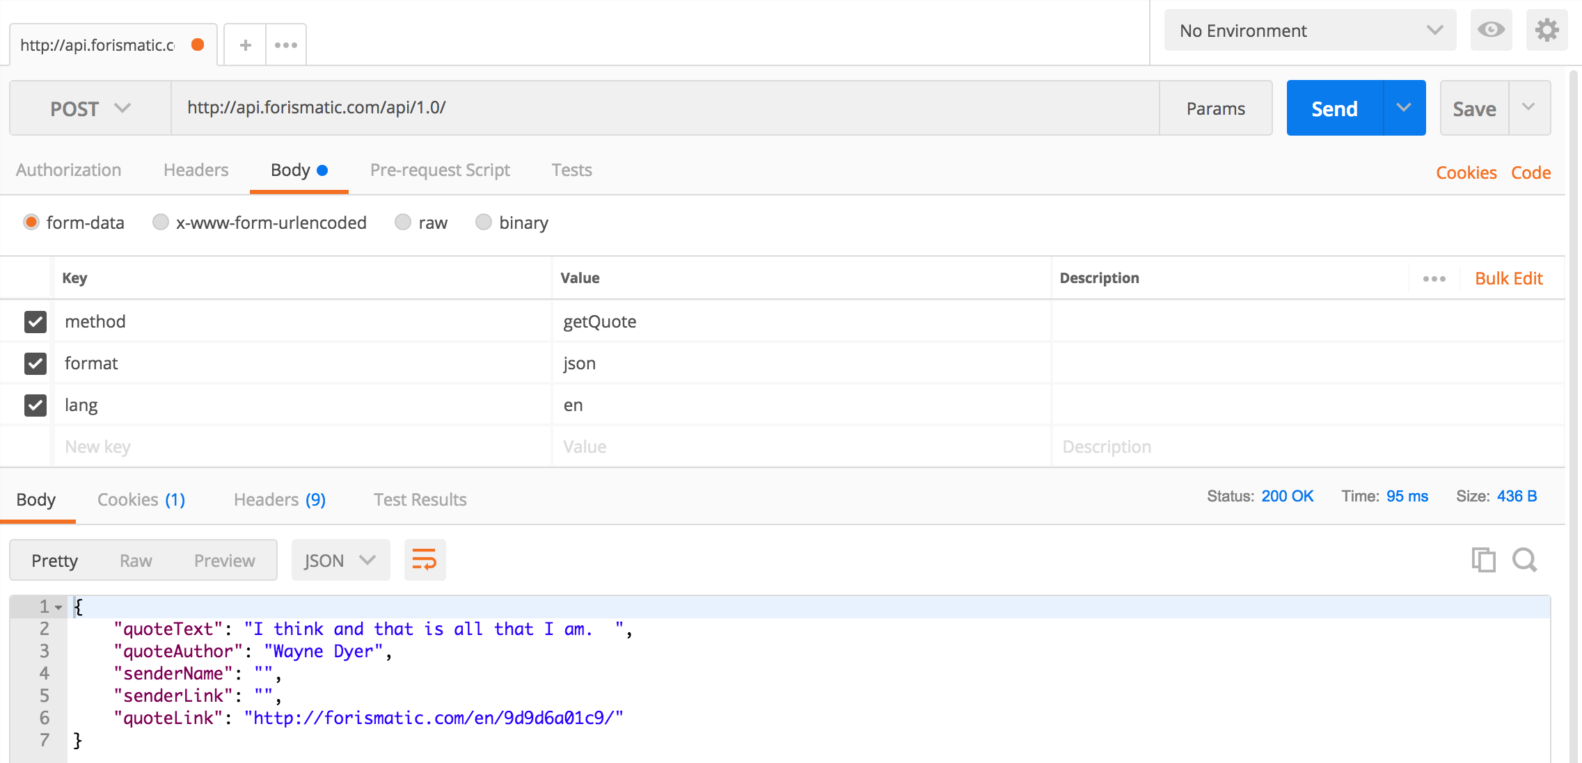The height and width of the screenshot is (763, 1582).
Task: Click the method key cell
Action: click(303, 322)
